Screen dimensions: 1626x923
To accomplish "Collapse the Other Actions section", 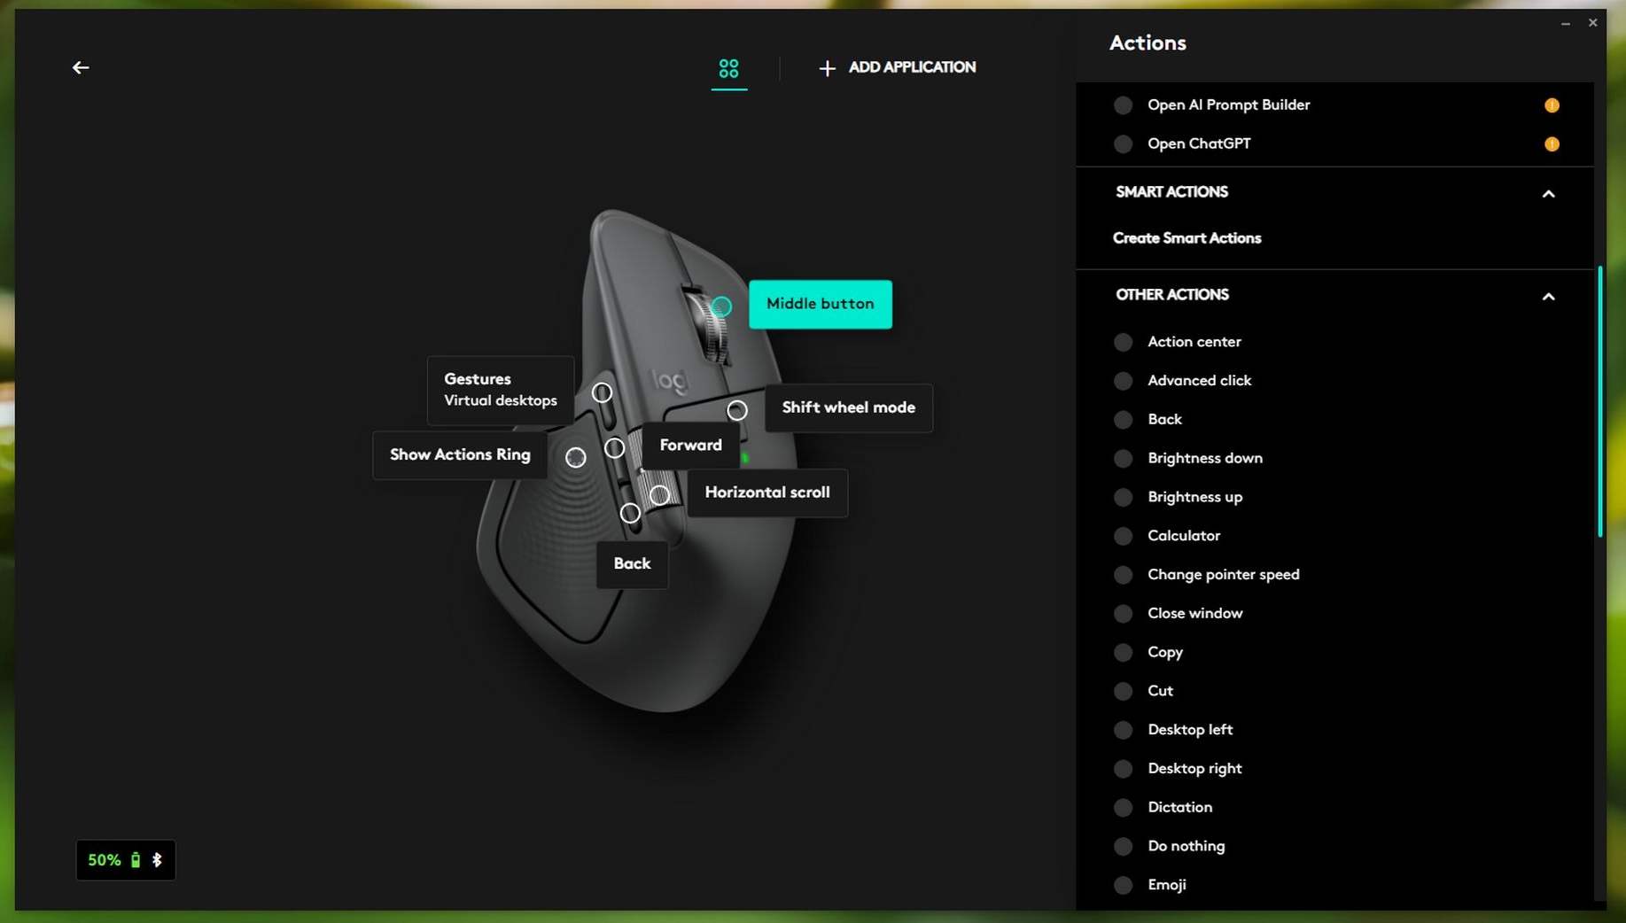I will (x=1548, y=297).
